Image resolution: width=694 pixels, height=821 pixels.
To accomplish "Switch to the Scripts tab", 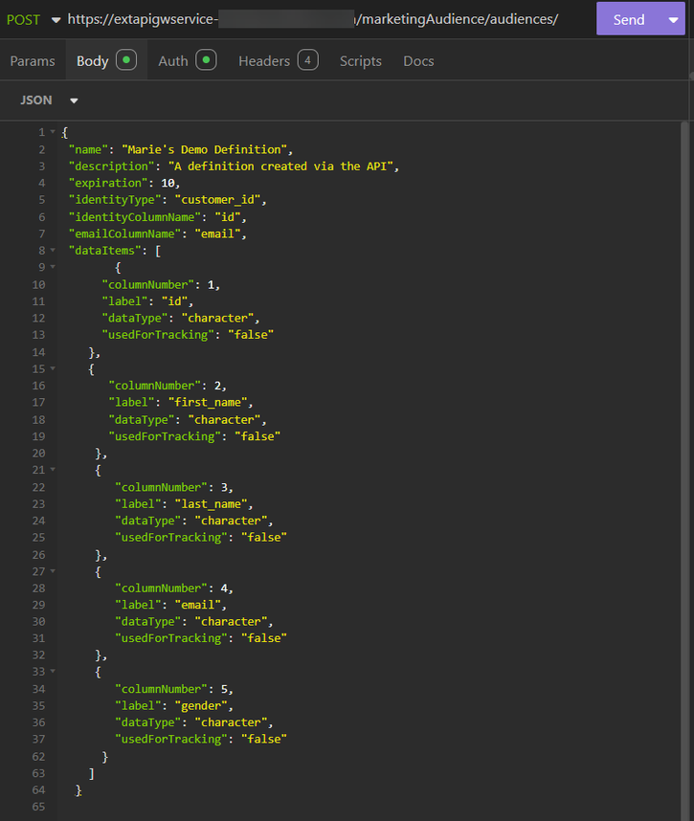I will click(x=360, y=61).
